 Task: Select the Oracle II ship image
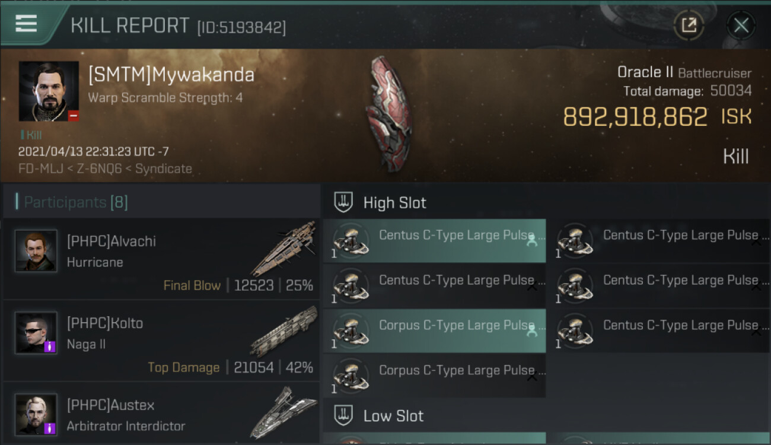click(388, 114)
